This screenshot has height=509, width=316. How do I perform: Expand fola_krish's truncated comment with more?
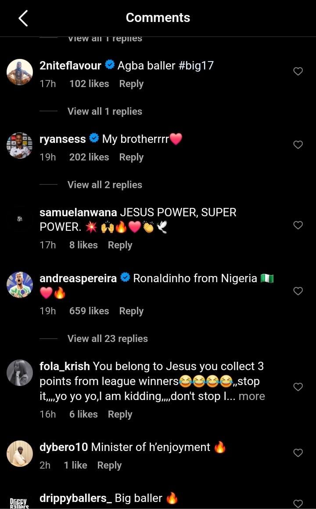tap(251, 396)
